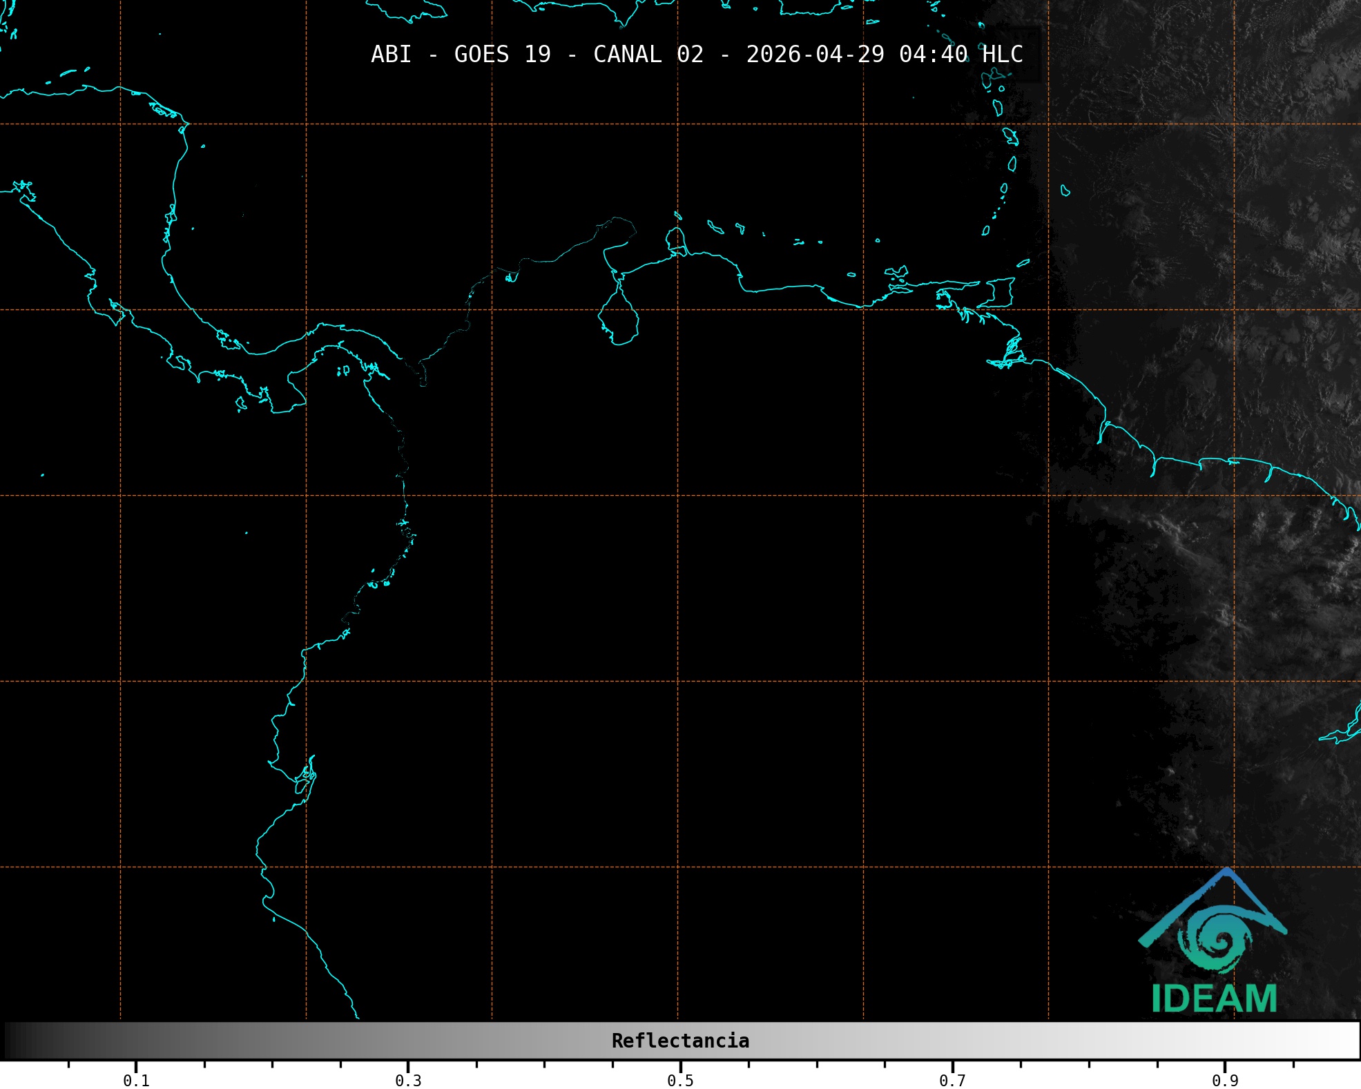Click the 0.1 tick label on the colorbar
The image size is (1361, 1089).
point(136,1081)
